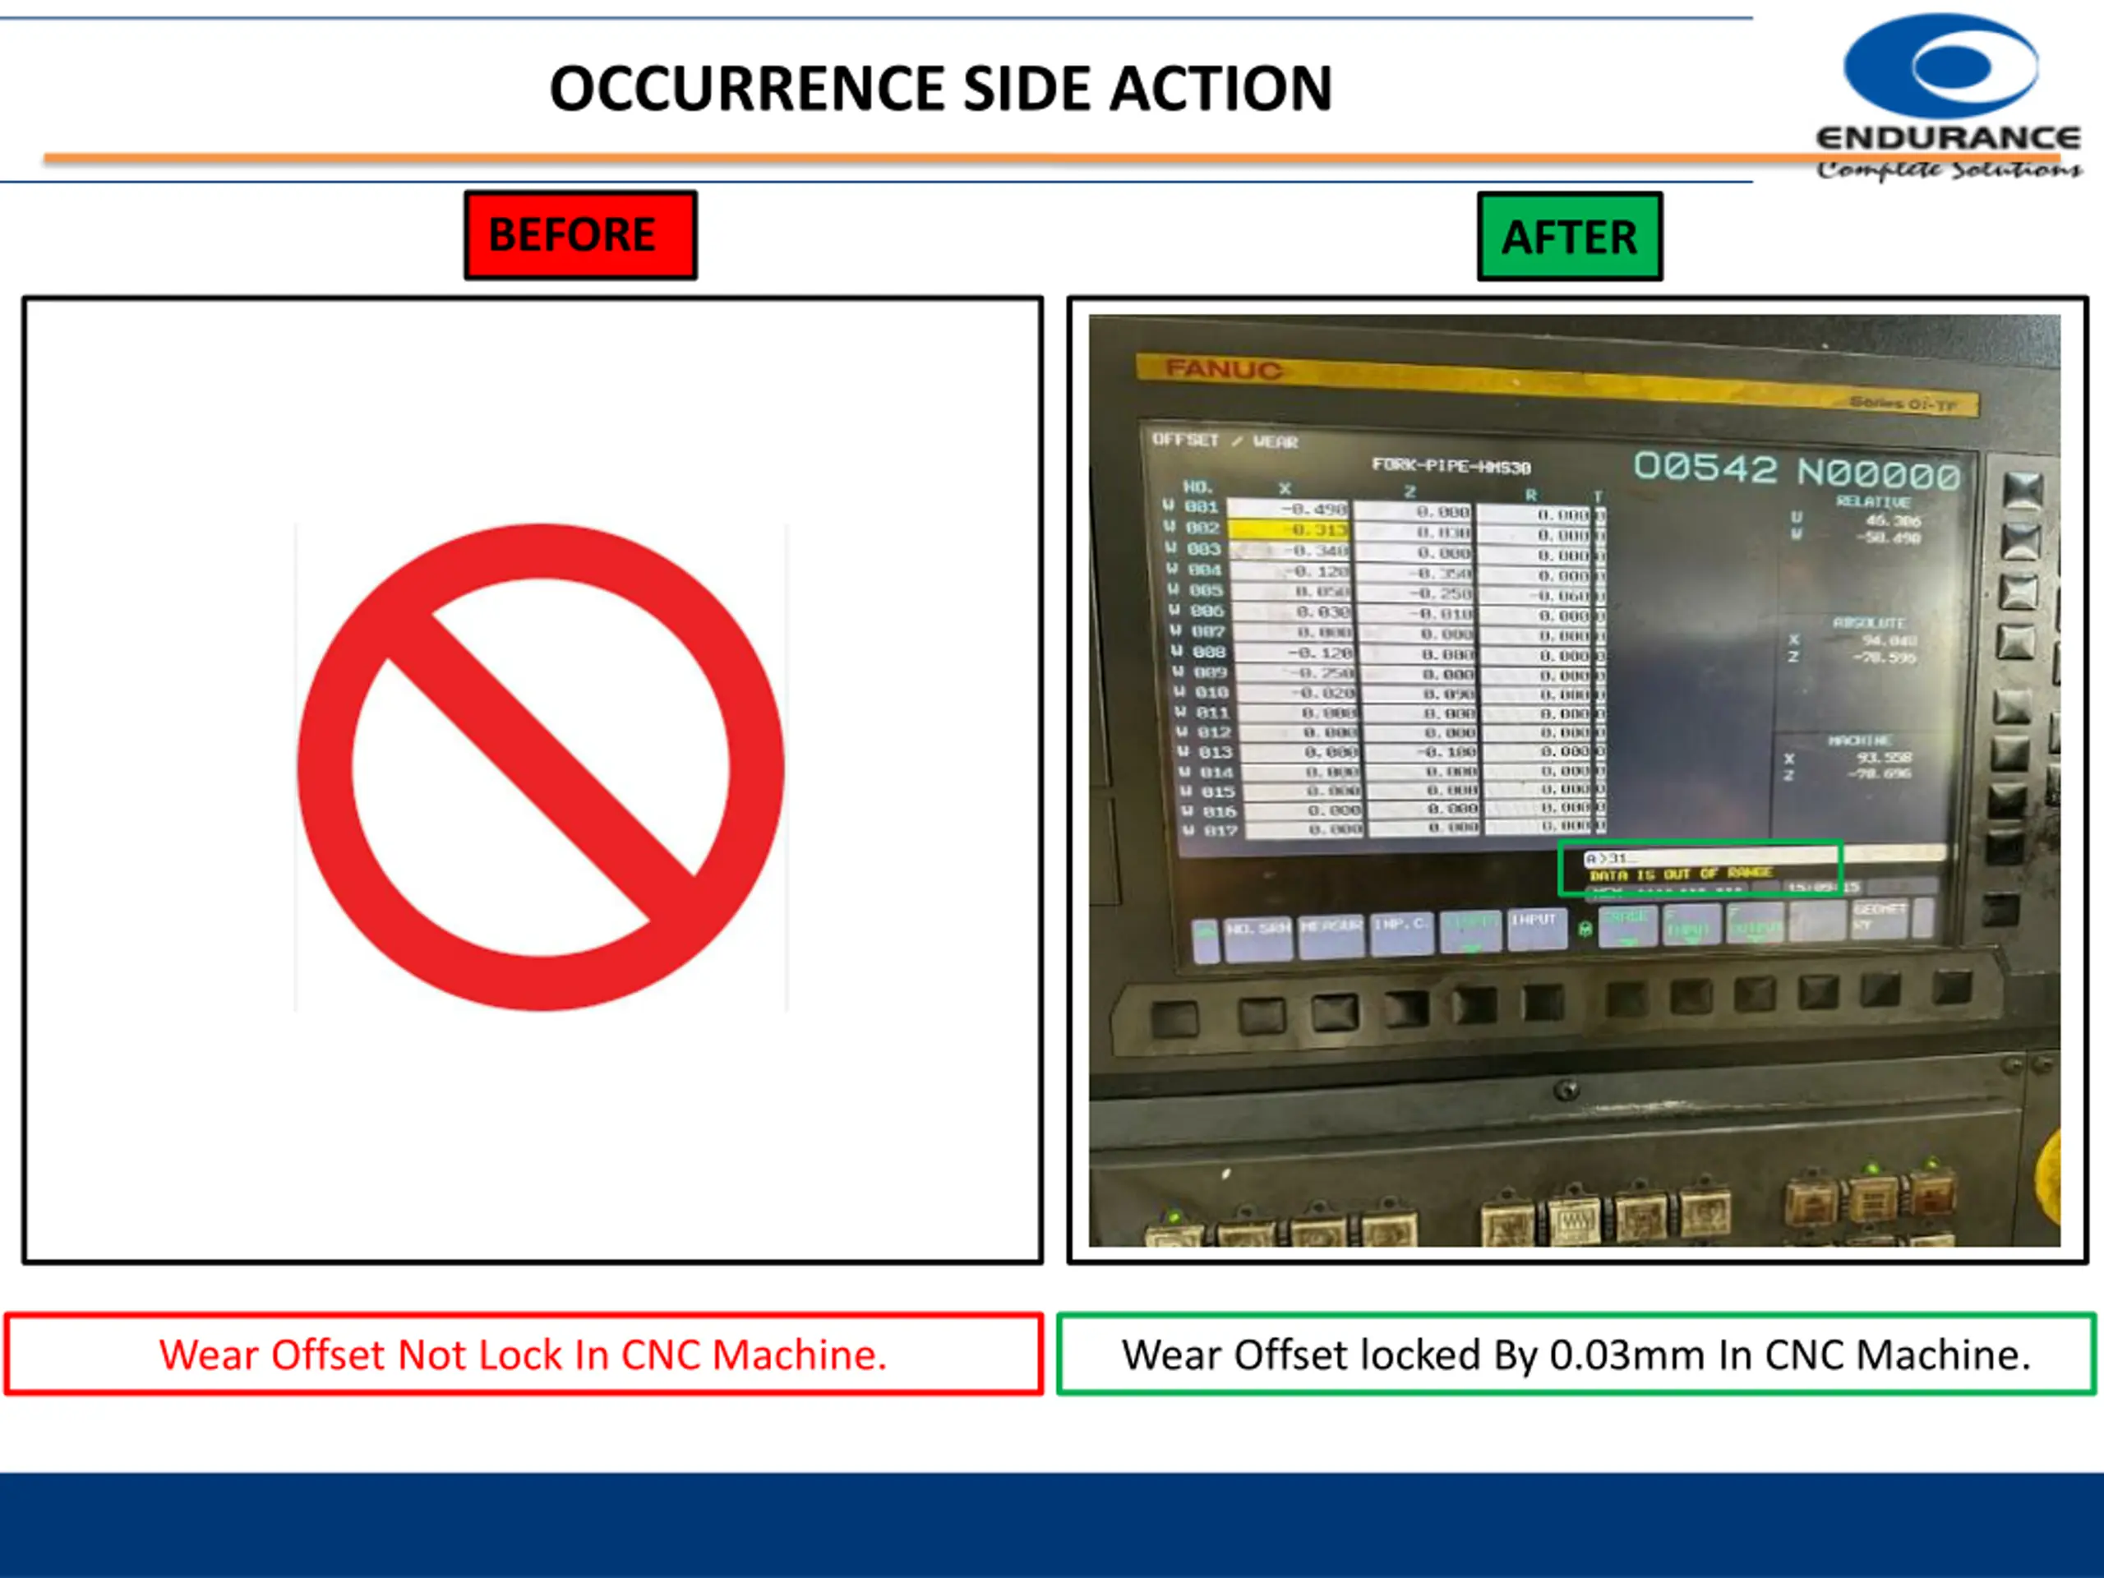Select the yellow highlighted W 002 X cell

coord(1288,528)
